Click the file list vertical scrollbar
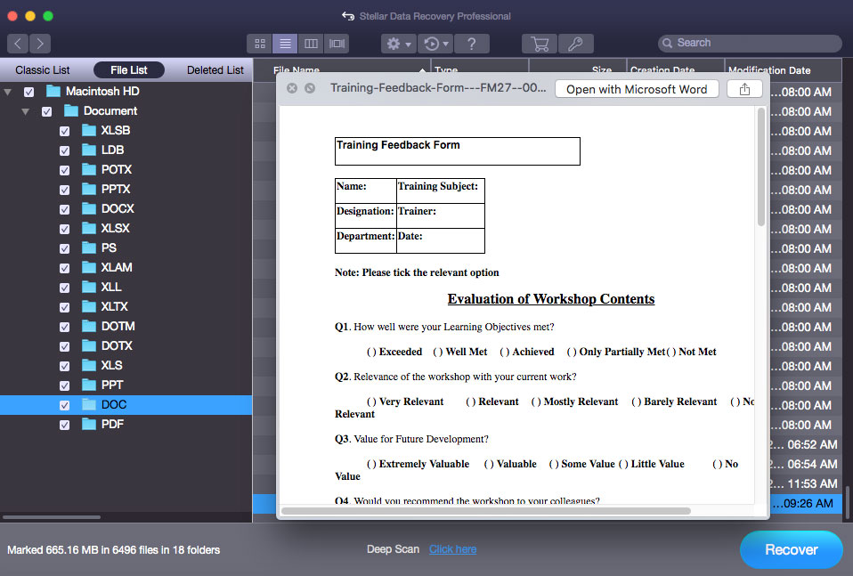This screenshot has height=576, width=853. (847, 501)
